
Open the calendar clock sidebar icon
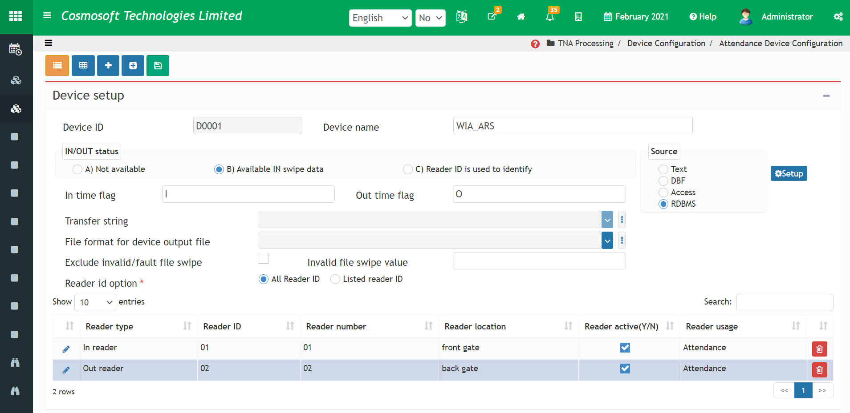[16, 49]
